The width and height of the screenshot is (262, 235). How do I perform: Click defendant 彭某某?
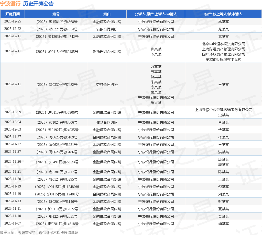(224, 202)
